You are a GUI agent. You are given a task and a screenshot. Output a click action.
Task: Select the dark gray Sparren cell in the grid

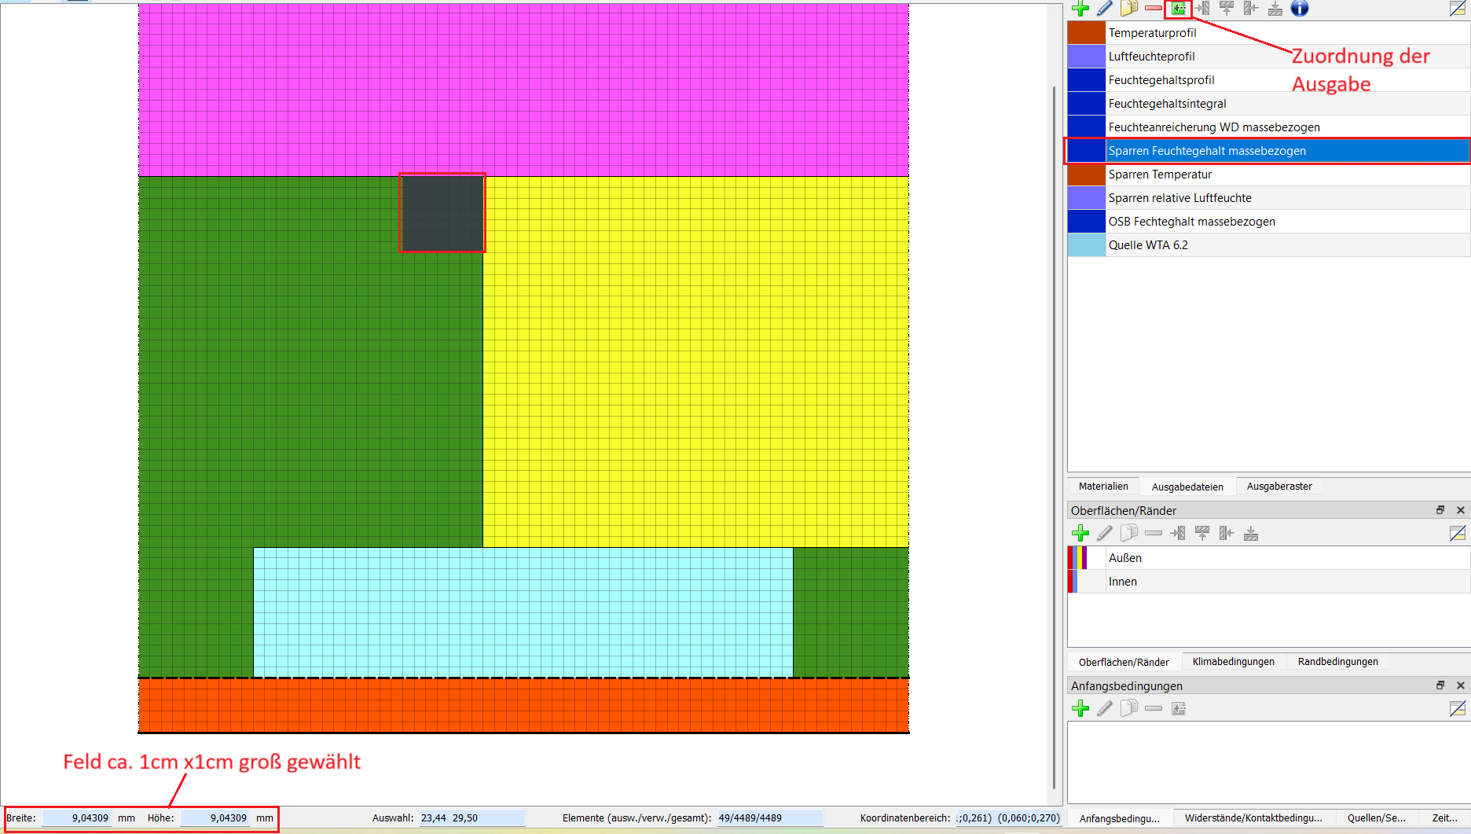tap(442, 213)
